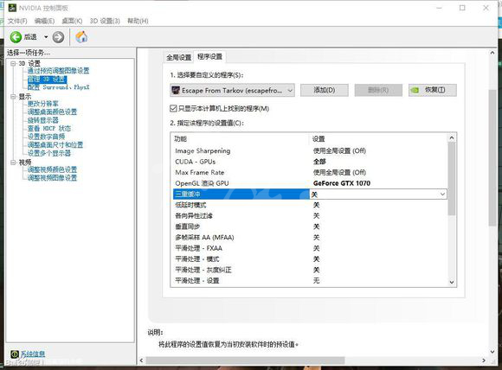Open the Home page icon
The image size is (502, 370).
(x=81, y=37)
